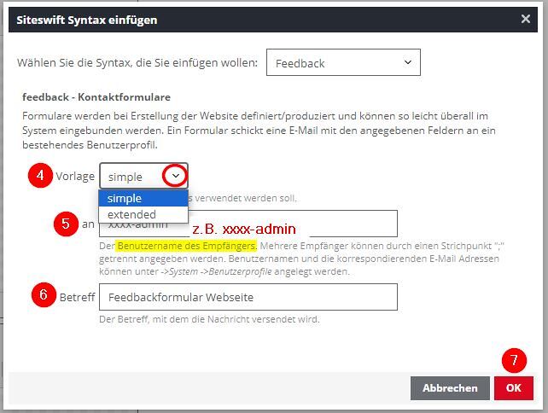
Task: Close the Siteswift Syntax dialog with X
Action: pyautogui.click(x=526, y=19)
